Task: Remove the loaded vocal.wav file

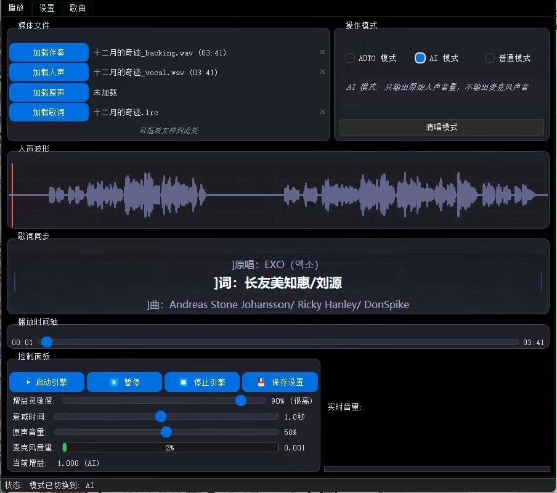Action: coord(322,72)
